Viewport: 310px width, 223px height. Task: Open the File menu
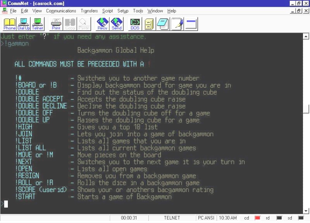coord(13,11)
